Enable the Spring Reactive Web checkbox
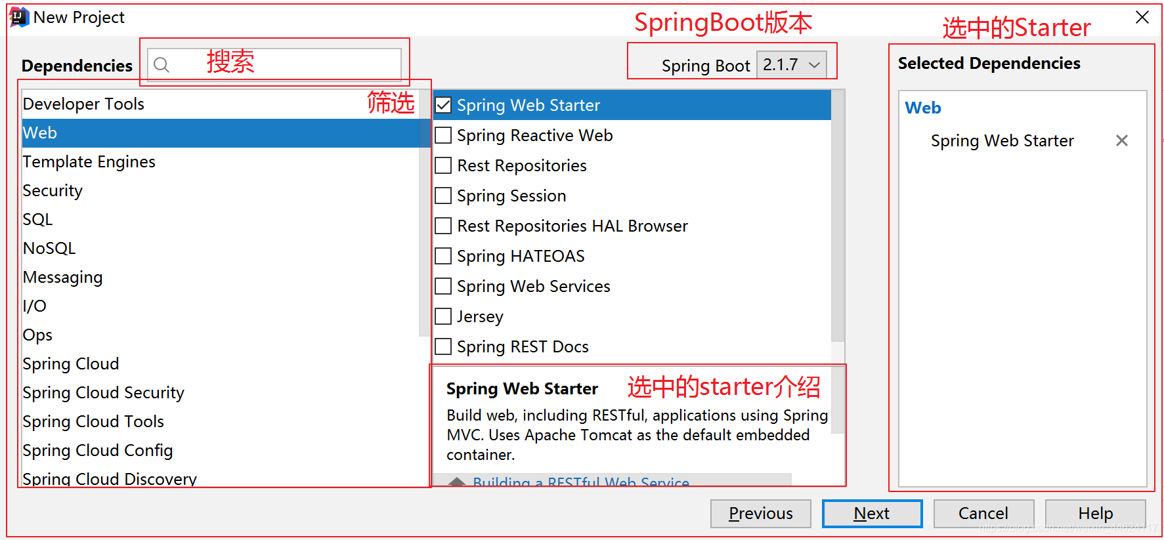This screenshot has width=1164, height=540. 443,135
